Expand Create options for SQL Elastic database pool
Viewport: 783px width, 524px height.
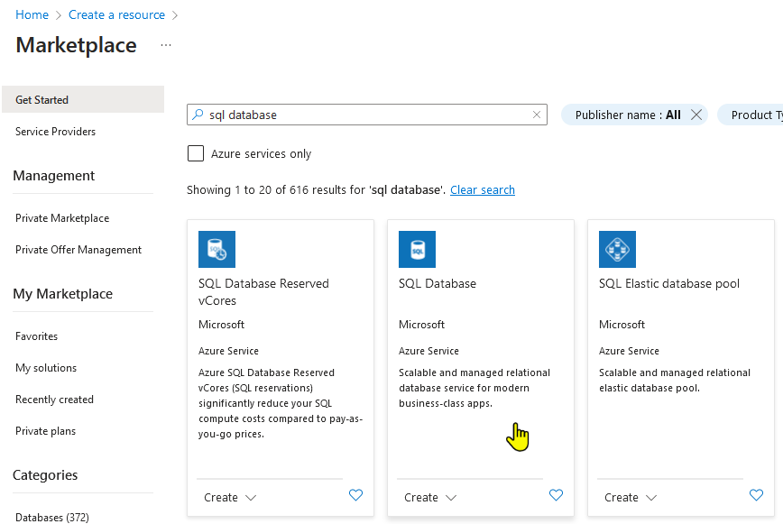[x=631, y=497]
